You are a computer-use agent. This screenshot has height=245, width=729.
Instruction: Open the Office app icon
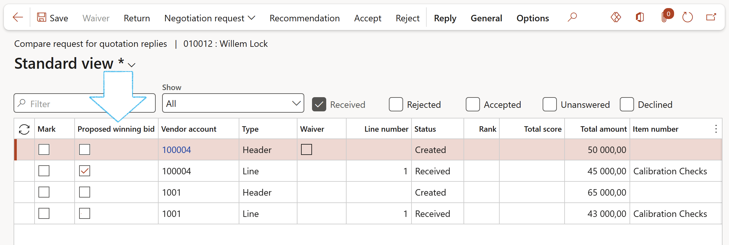(x=640, y=17)
